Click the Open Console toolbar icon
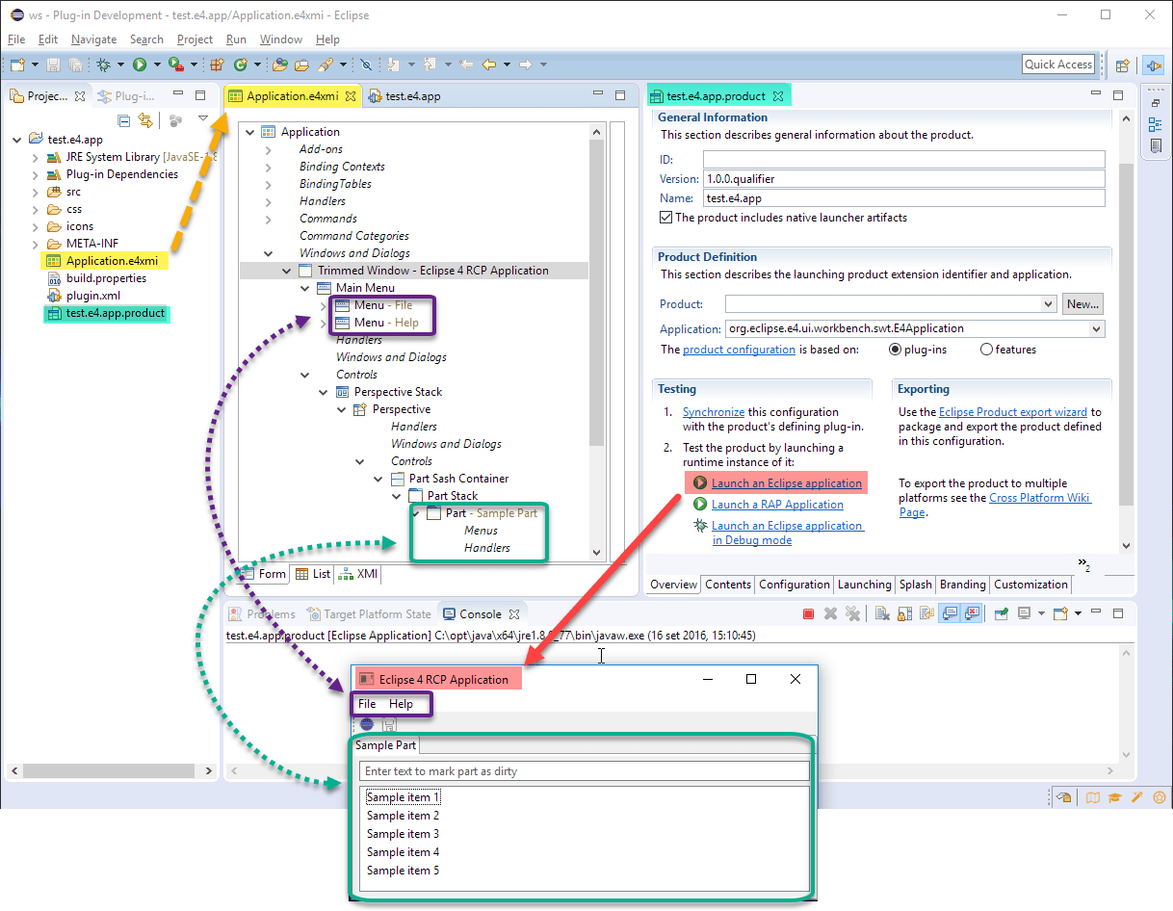 [1060, 613]
